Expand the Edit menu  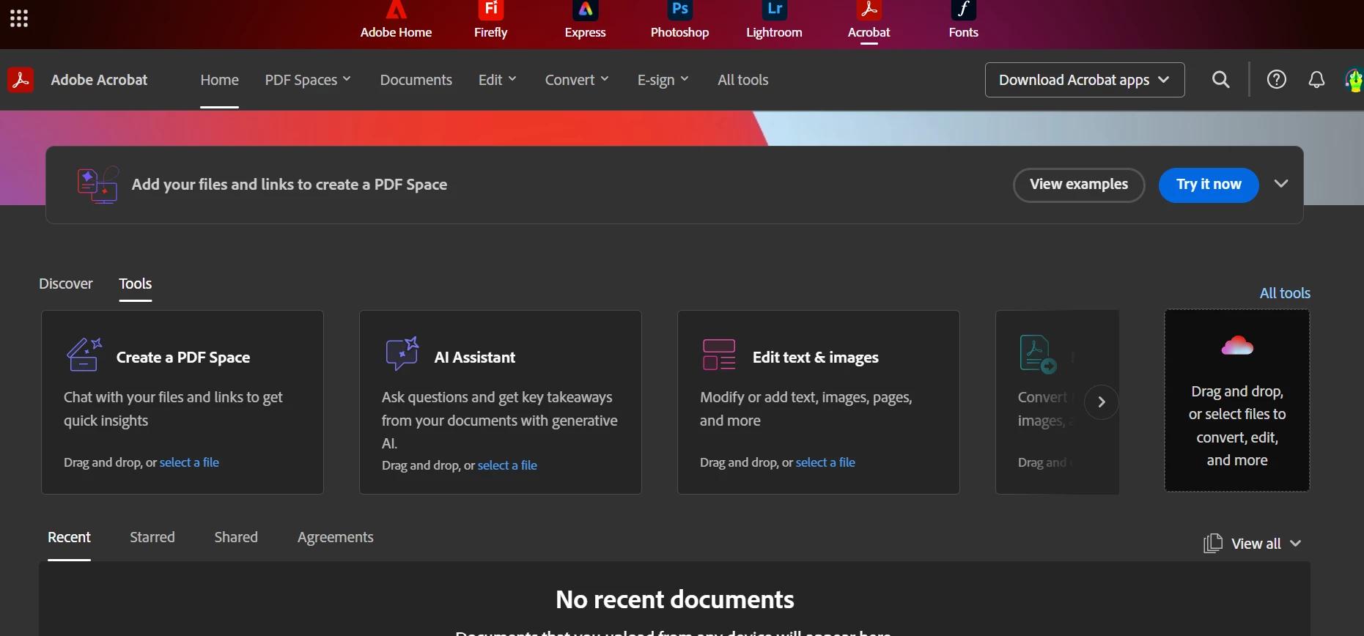point(498,80)
